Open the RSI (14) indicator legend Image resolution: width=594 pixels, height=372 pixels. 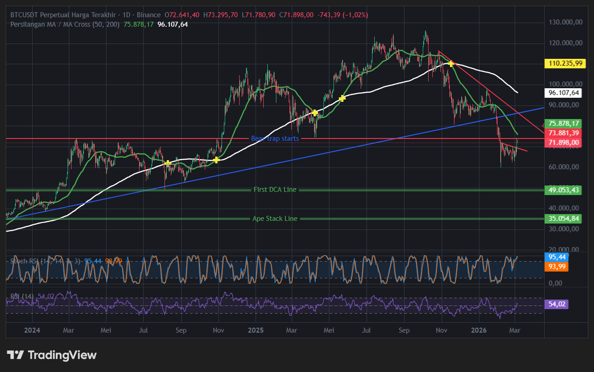click(23, 296)
